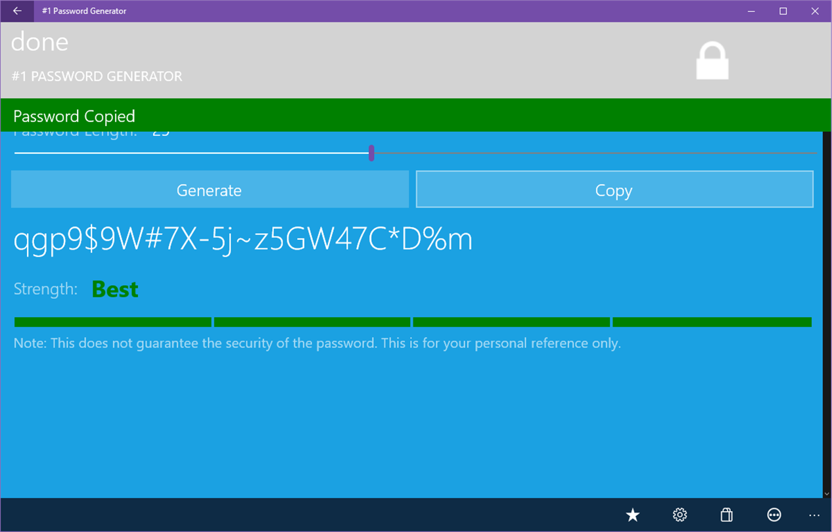Click the white padlock icon in the header

tap(712, 61)
